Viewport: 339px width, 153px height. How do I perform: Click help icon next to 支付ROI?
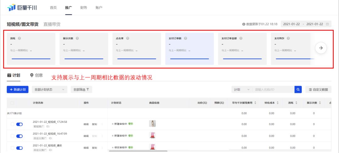(288, 39)
